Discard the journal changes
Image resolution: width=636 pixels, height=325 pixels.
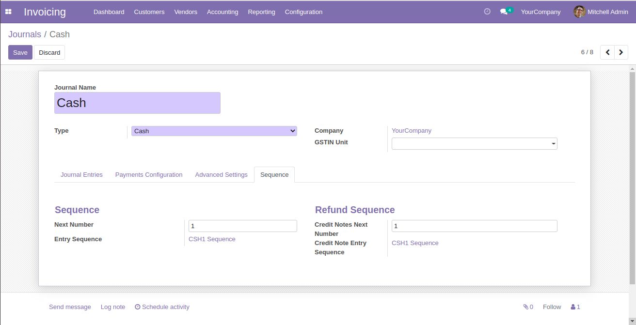point(49,52)
